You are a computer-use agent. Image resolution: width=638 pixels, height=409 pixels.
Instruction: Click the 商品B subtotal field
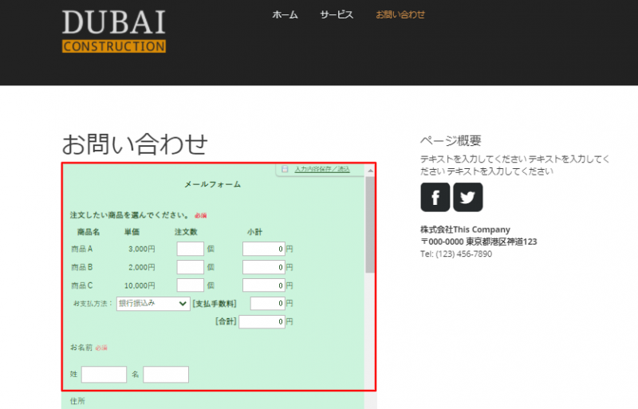point(263,267)
